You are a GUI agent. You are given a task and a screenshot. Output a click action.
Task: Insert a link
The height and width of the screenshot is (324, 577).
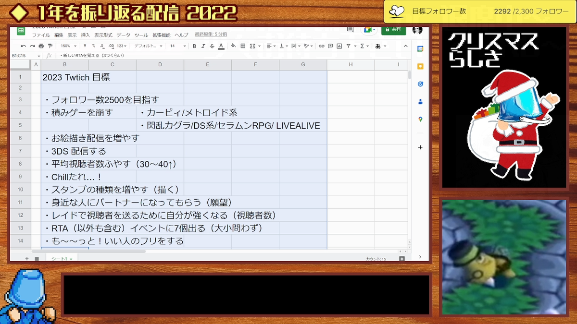(x=322, y=46)
